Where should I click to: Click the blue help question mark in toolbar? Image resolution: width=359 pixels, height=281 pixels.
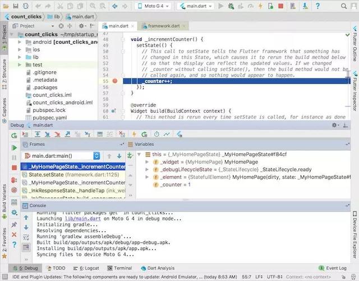(x=317, y=6)
